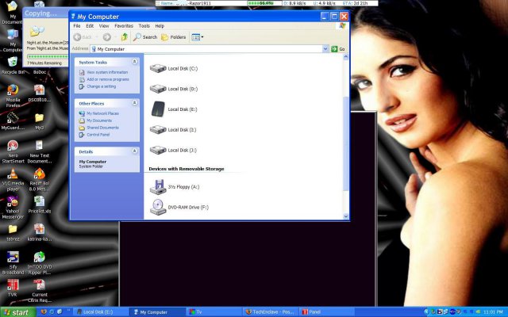Select the Local Disk (E:) external drive icon
The image size is (508, 317).
(158, 109)
